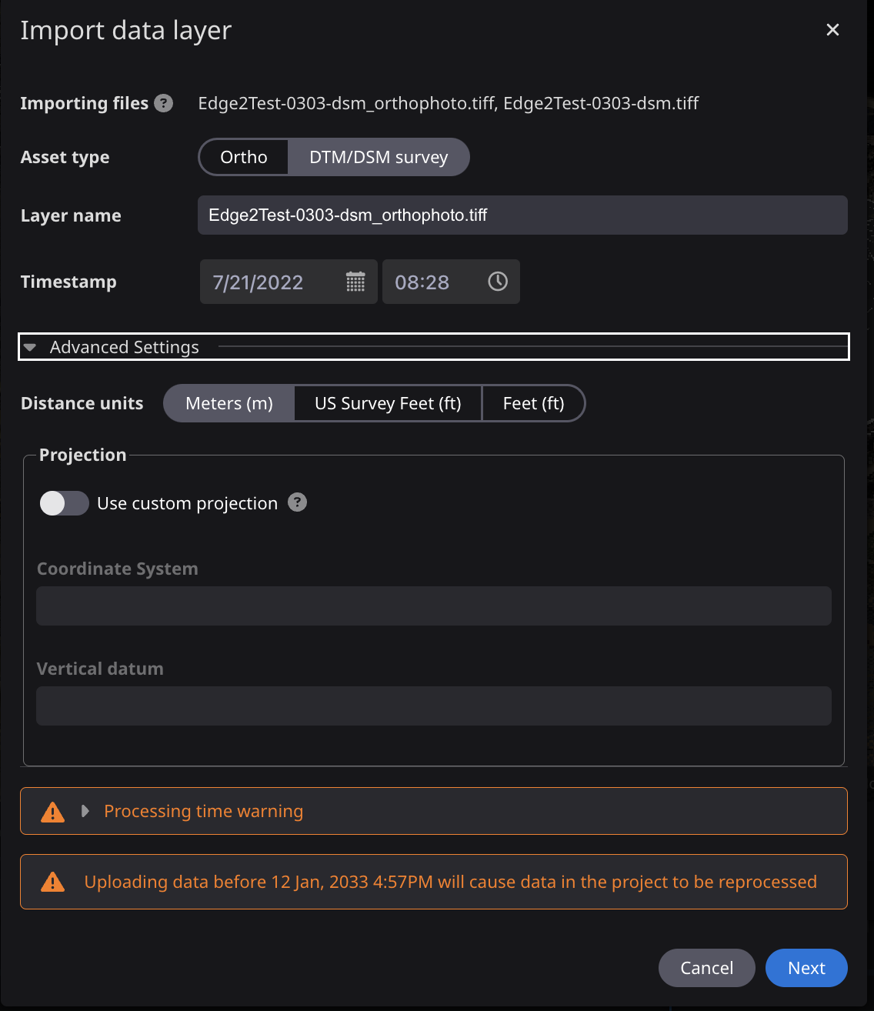Expand the Processing time warning details

84,811
